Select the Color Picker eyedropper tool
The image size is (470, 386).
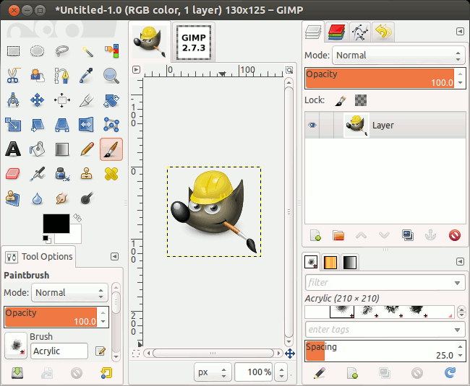point(86,75)
